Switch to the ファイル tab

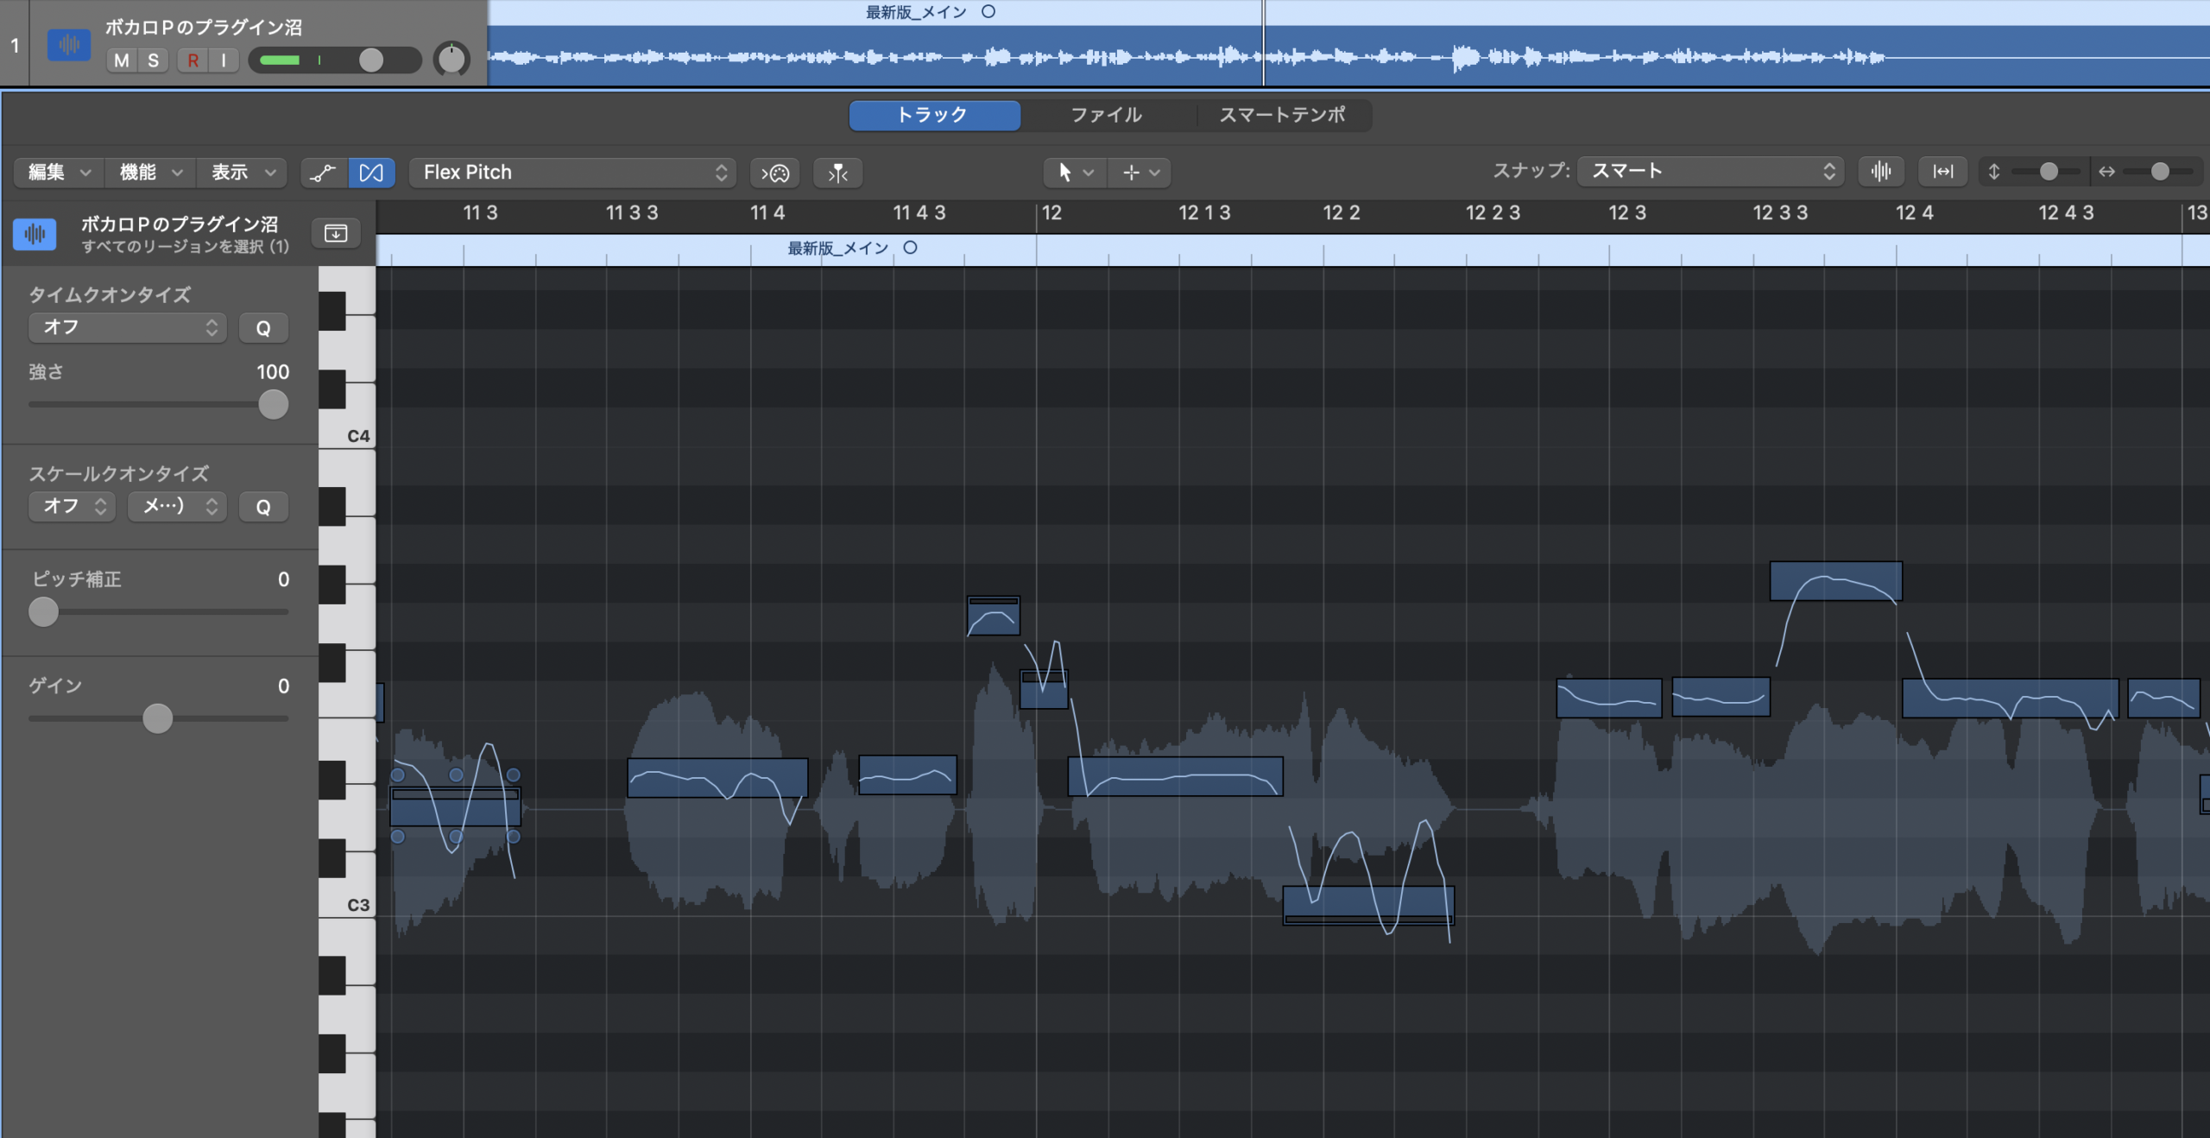tap(1107, 115)
